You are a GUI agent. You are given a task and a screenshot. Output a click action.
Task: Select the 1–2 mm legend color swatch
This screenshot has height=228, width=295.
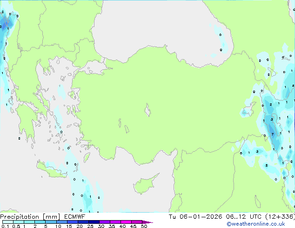coord(29,222)
